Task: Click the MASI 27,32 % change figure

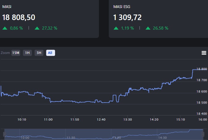Action: (49, 28)
